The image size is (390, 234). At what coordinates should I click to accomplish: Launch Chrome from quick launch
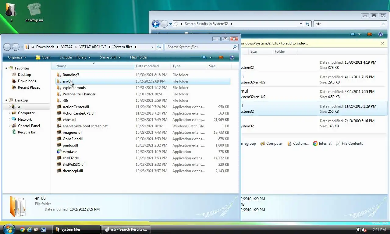pos(22,229)
